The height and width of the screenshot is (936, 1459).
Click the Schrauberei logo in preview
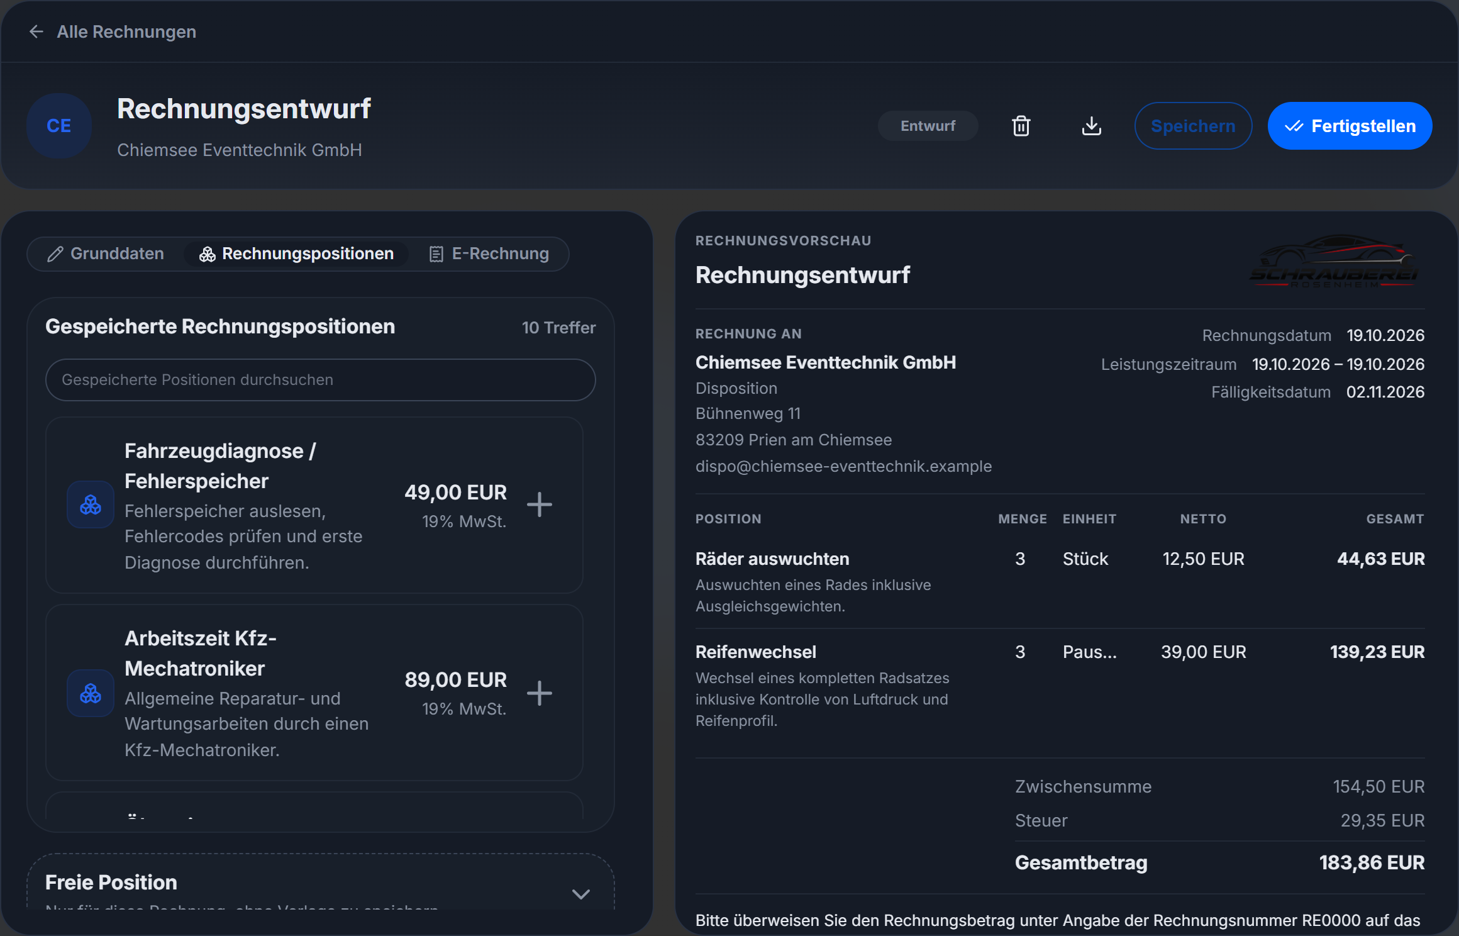(1333, 262)
